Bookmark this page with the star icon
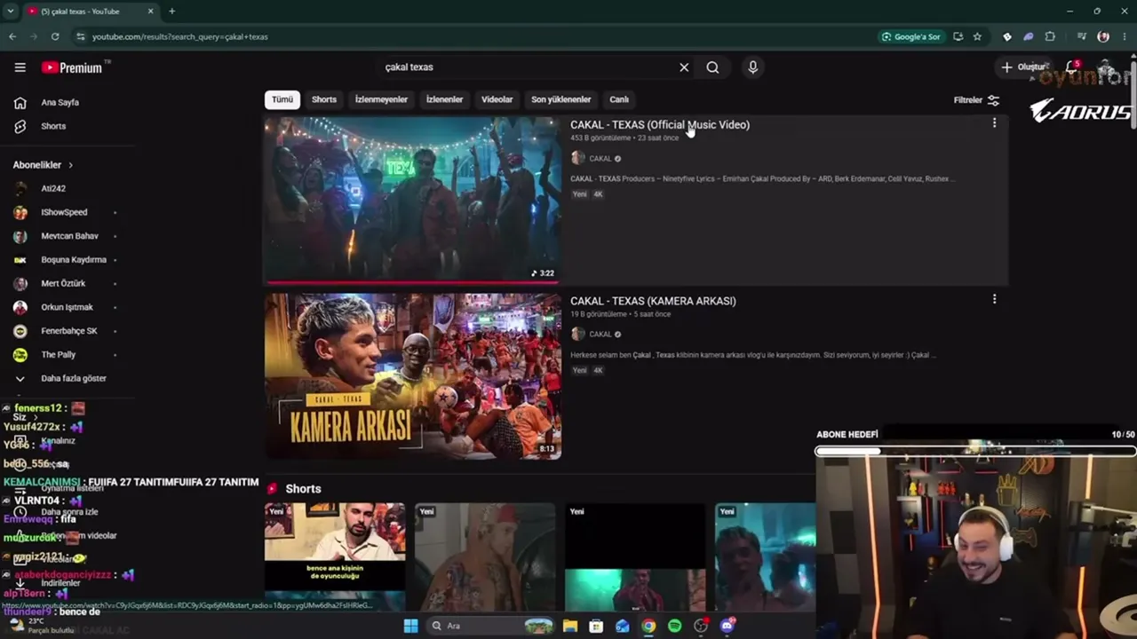1137x639 pixels. click(x=977, y=36)
